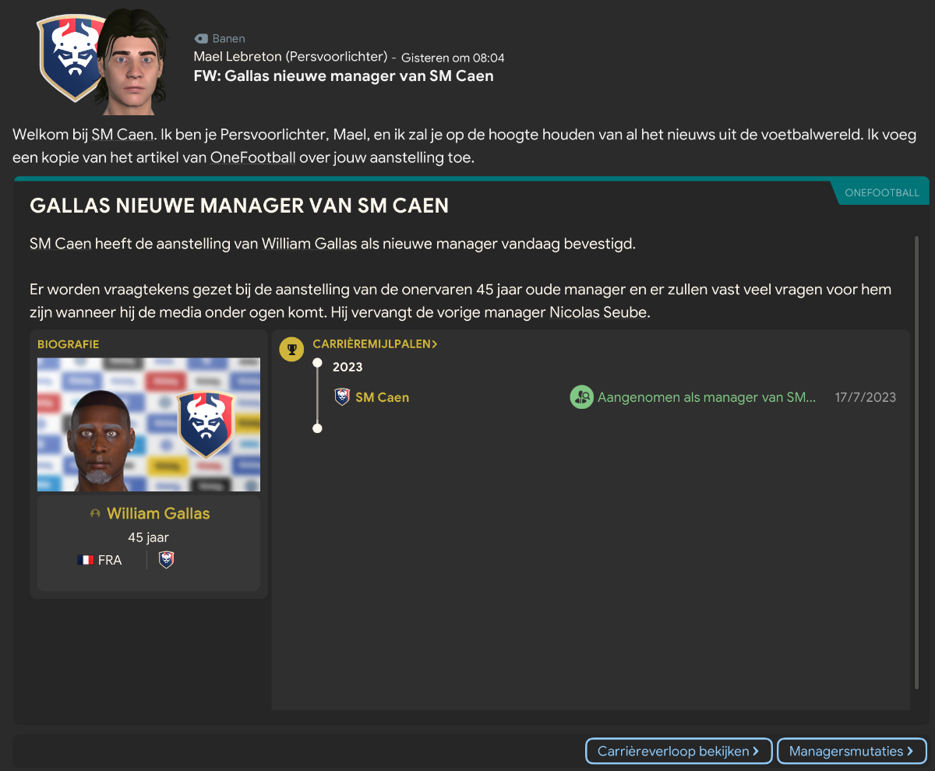Click the green manager-appointed icon

[x=581, y=397]
